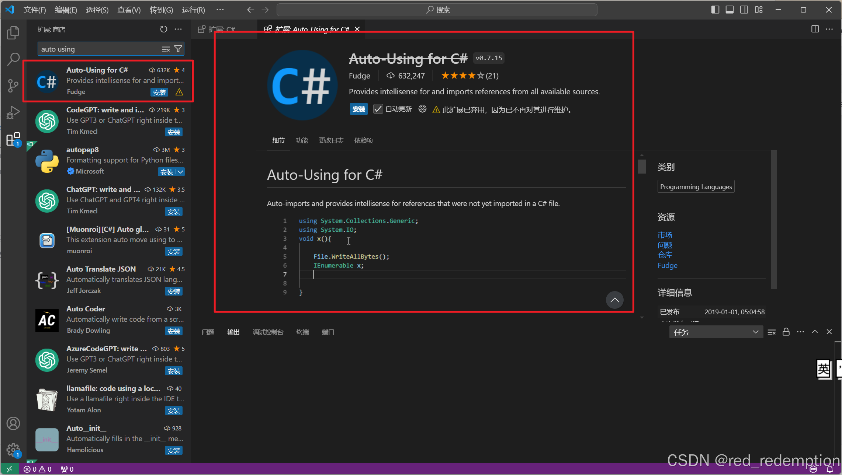The image size is (842, 475).
Task: Select the Auto__init__ extension entry
Action: pyautogui.click(x=109, y=439)
